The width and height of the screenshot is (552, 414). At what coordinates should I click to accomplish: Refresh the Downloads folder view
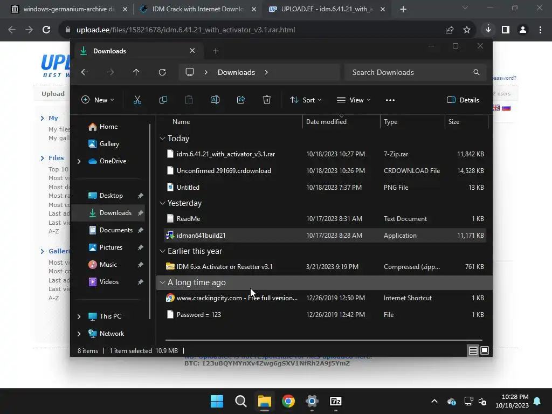(162, 72)
